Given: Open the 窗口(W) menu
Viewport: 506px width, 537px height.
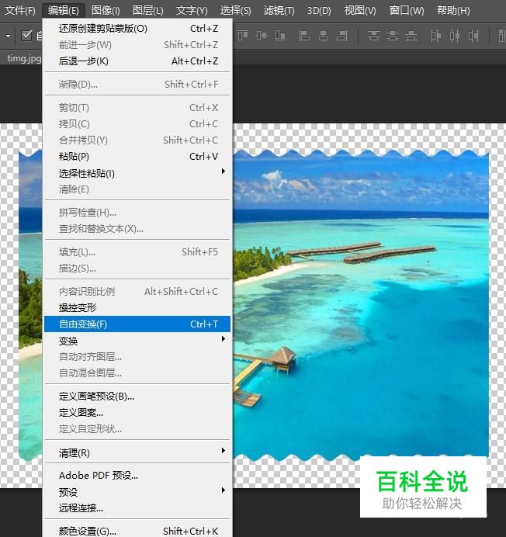Looking at the screenshot, I should [407, 11].
